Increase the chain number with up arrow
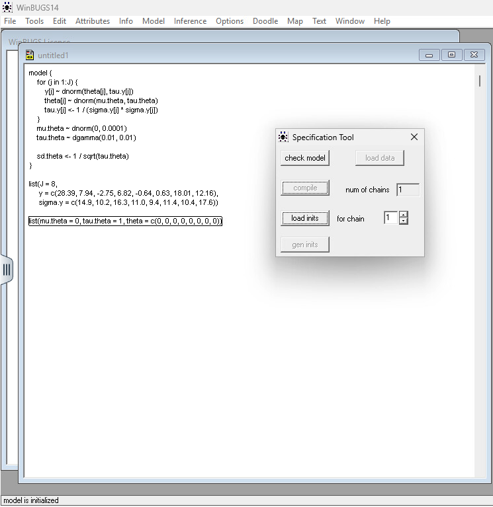Viewport: 493px width, 507px height. tap(404, 214)
